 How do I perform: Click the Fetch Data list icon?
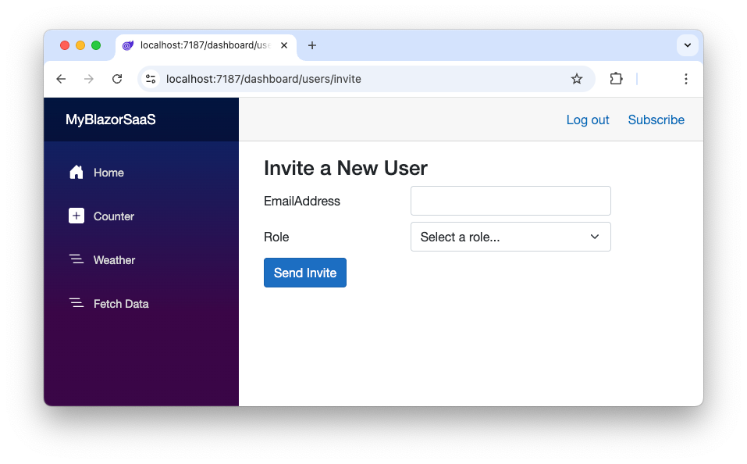click(76, 303)
